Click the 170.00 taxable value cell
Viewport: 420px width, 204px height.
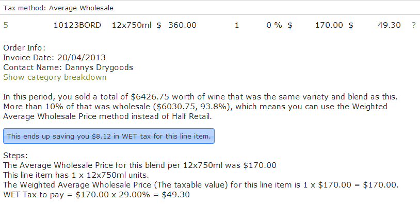[x=329, y=25]
